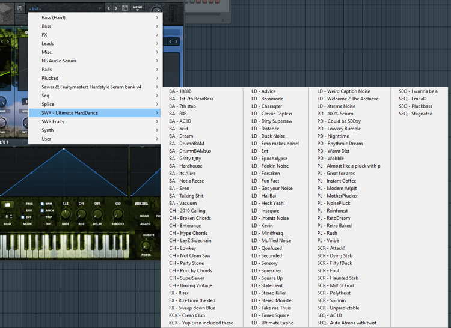
Task: Expand the Plucked preset folder
Action: click(96, 78)
